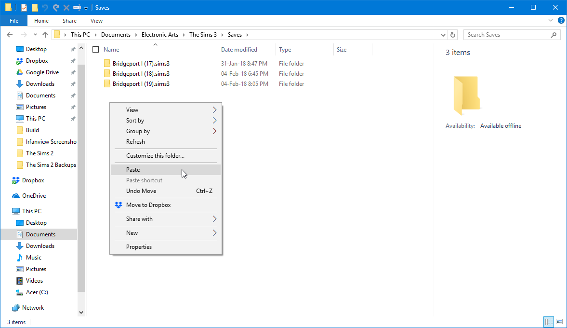
Task: Open the recent locations dropdown arrow
Action: pyautogui.click(x=35, y=35)
